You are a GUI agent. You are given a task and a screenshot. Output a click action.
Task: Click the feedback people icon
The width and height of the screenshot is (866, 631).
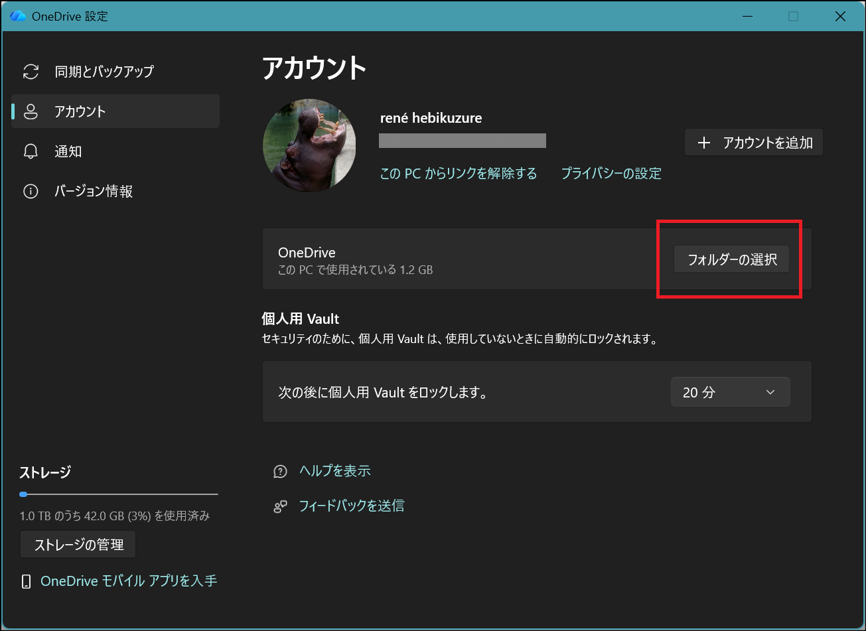280,507
